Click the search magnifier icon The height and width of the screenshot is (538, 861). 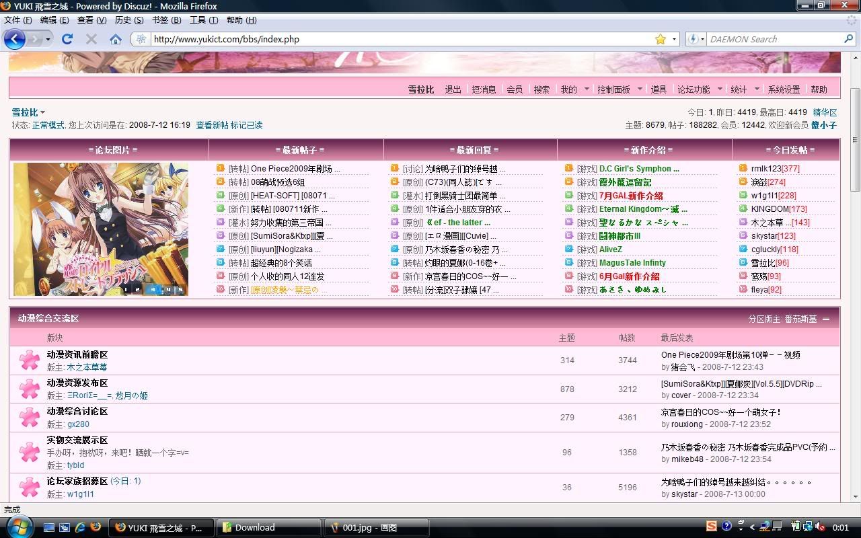point(848,39)
